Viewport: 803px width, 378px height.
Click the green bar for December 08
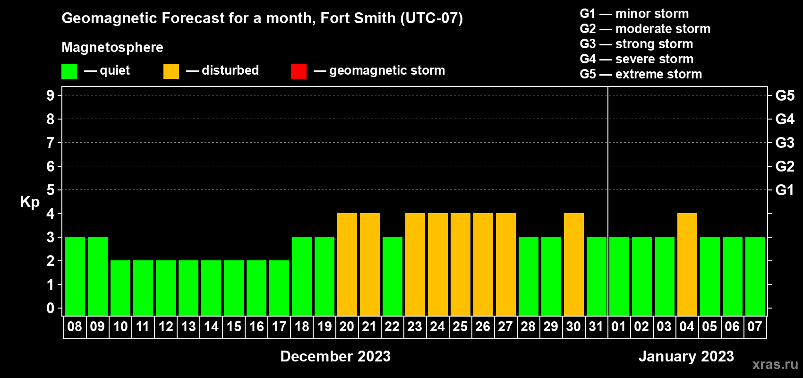(75, 276)
